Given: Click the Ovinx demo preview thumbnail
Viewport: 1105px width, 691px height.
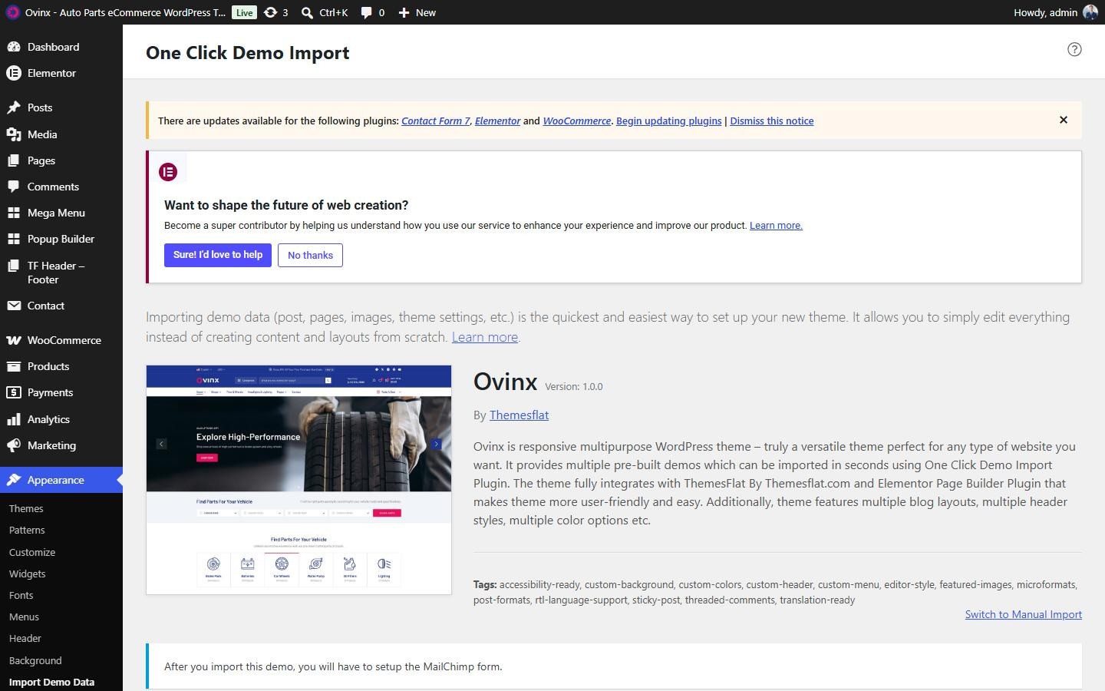Looking at the screenshot, I should 299,480.
